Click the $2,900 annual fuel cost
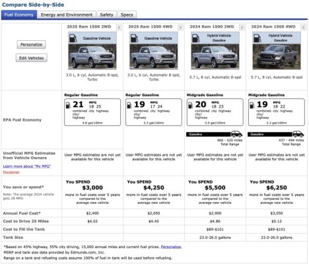This screenshot has width=309, height=264. [x=215, y=213]
